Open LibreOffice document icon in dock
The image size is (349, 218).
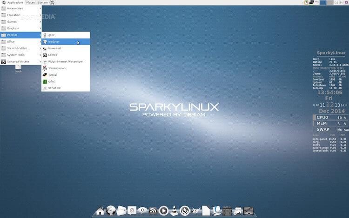[206, 211]
